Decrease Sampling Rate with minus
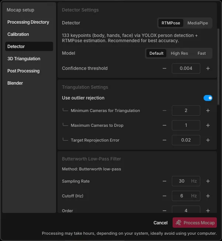 tap(164, 181)
